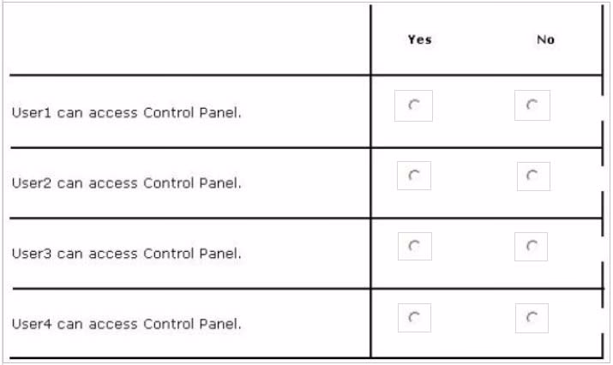Click 'Control Panel' text in the User3 row

click(192, 254)
